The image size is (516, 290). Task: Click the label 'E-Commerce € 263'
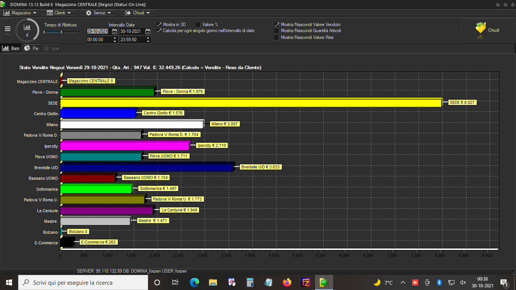click(98, 242)
